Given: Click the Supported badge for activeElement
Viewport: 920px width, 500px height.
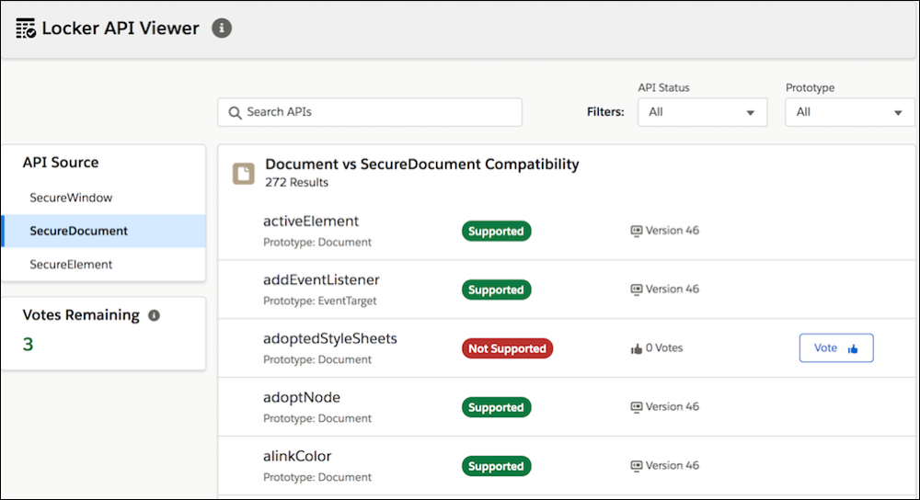Looking at the screenshot, I should [x=497, y=231].
